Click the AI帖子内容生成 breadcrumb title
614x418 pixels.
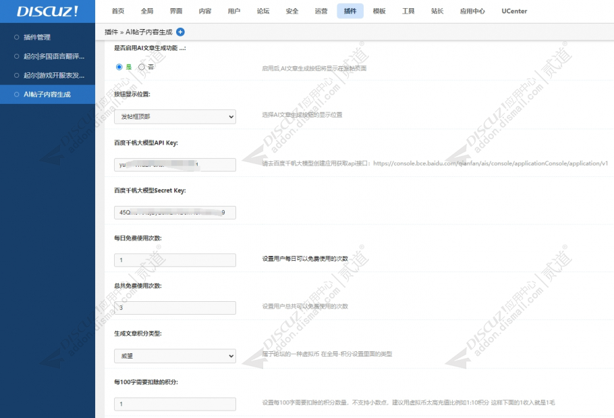149,32
